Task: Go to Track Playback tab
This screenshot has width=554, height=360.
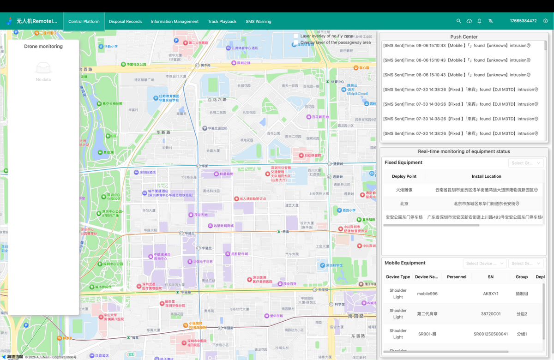Action: pyautogui.click(x=222, y=21)
